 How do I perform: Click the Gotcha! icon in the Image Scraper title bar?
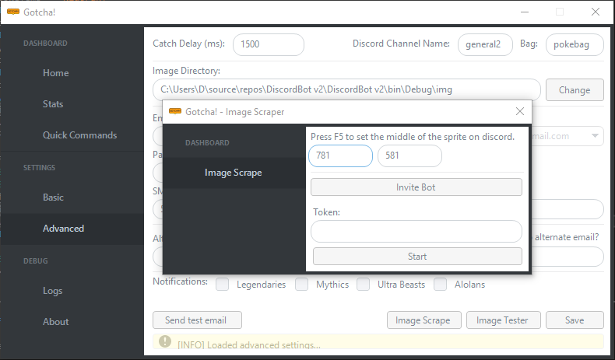tap(175, 111)
